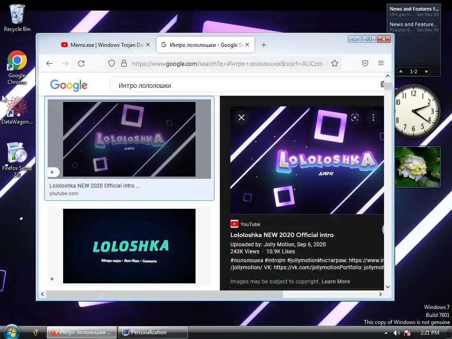
Task: Go back using the browser back arrow
Action: 49,64
